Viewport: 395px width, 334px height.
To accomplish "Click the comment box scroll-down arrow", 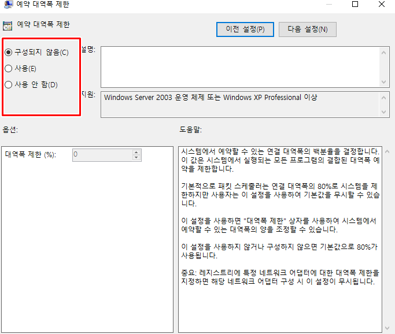I will click(x=383, y=82).
